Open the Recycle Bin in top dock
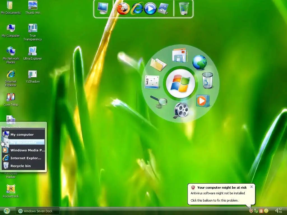This screenshot has height=215, width=287. tap(184, 8)
